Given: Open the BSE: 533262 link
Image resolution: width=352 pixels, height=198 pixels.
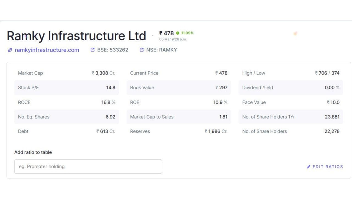Looking at the screenshot, I should coord(112,50).
